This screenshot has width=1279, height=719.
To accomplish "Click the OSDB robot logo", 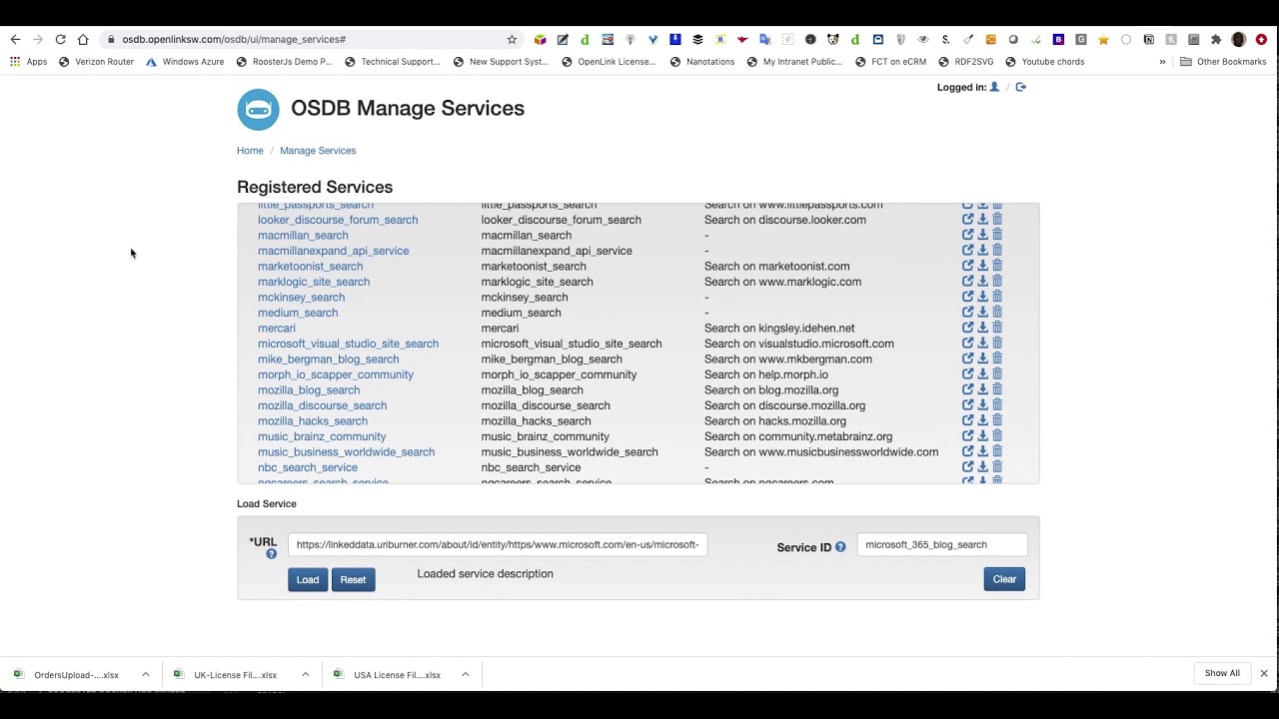I will tap(258, 109).
